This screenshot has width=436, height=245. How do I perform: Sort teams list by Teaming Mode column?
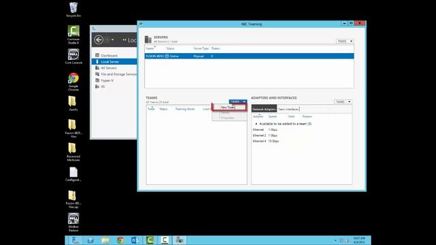[185, 109]
